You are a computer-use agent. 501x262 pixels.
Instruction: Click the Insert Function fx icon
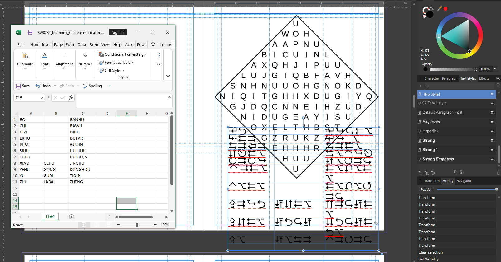[x=71, y=98]
